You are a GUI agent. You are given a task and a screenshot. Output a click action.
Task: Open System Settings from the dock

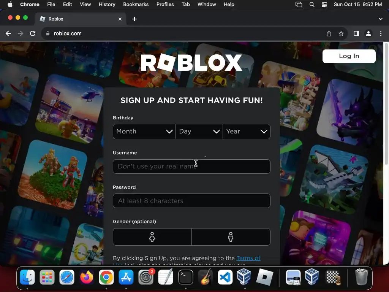pyautogui.click(x=146, y=277)
